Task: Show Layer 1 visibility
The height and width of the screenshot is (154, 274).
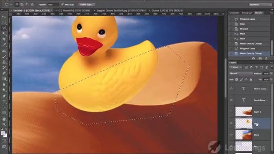Action: [231, 112]
